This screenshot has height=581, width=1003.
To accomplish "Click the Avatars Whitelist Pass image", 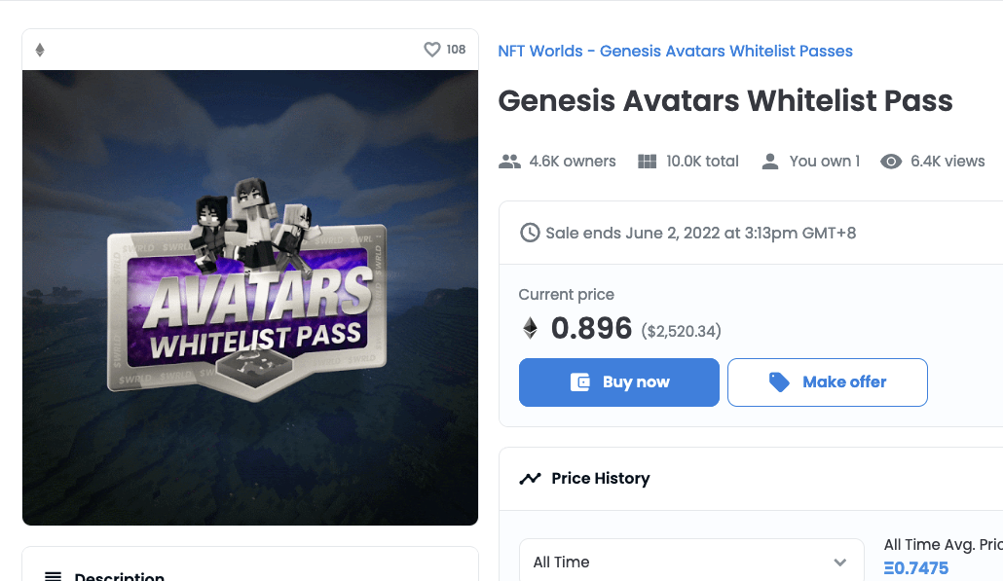I will tap(250, 297).
